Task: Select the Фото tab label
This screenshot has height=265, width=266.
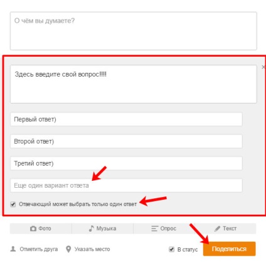Action: tap(45, 229)
